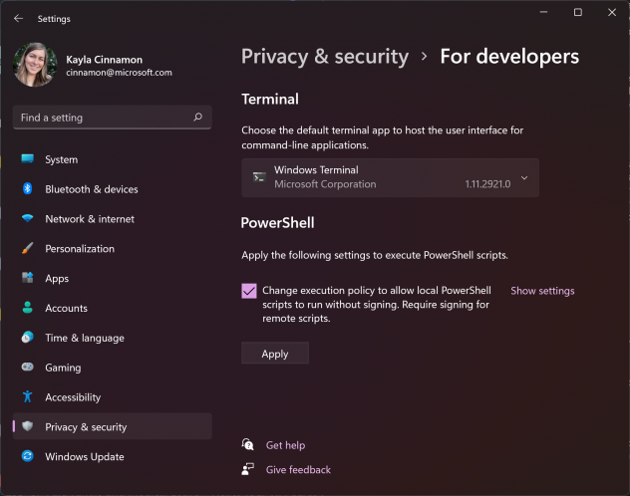Click the Network & internet wifi icon
This screenshot has width=630, height=496.
click(x=27, y=219)
